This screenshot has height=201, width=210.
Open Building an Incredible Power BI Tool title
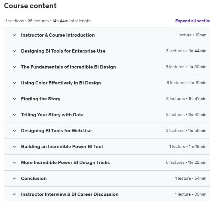point(62,147)
